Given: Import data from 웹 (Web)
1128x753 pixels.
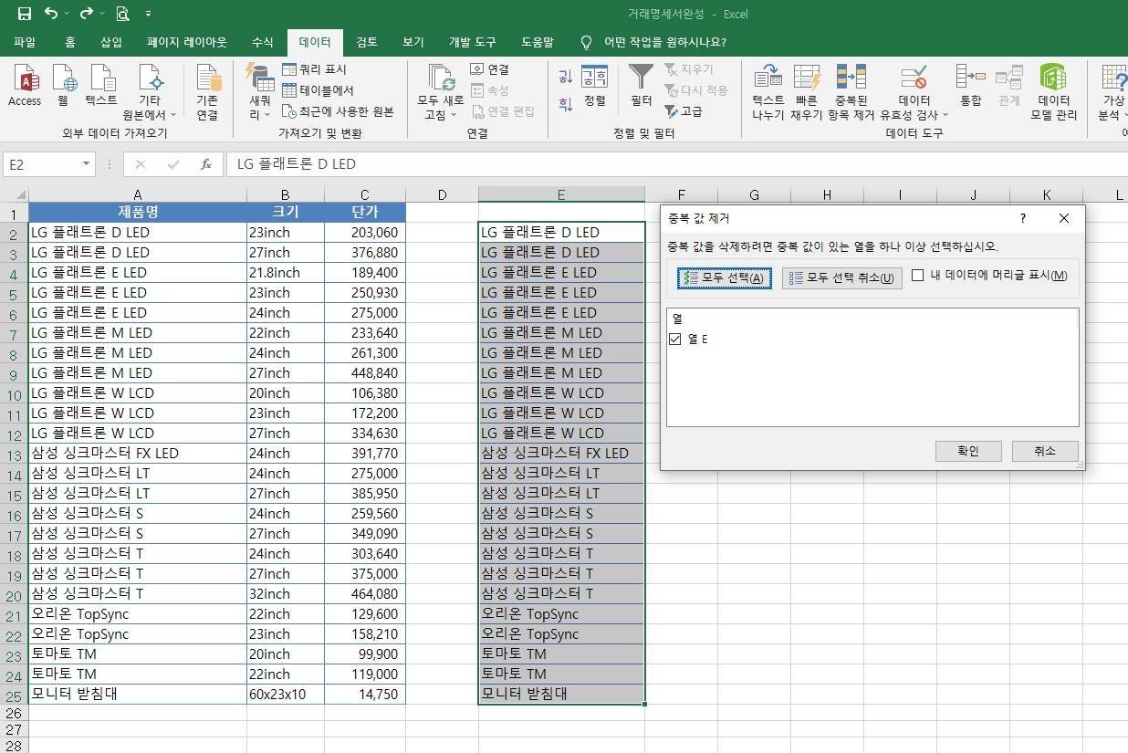Looking at the screenshot, I should (x=63, y=87).
